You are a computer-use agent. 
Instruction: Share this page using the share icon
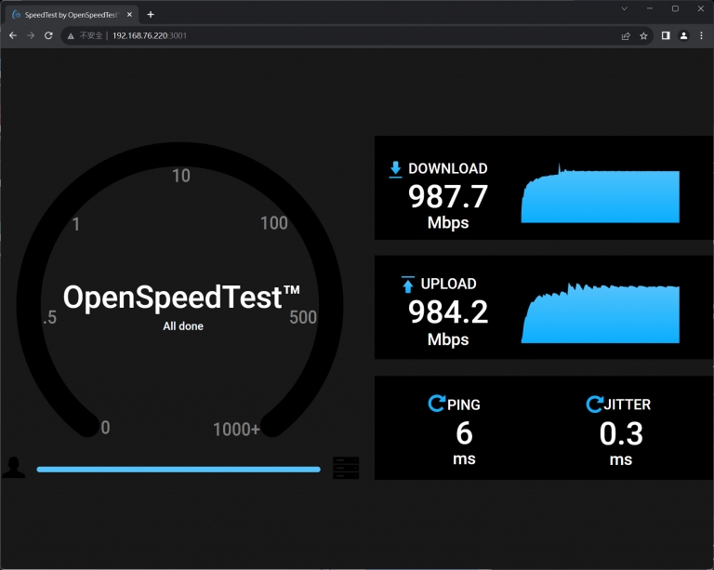[x=626, y=36]
